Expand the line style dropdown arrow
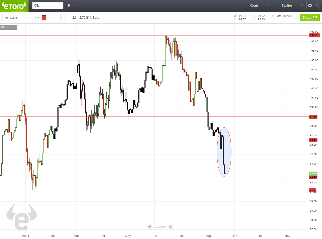 [x=63, y=18]
